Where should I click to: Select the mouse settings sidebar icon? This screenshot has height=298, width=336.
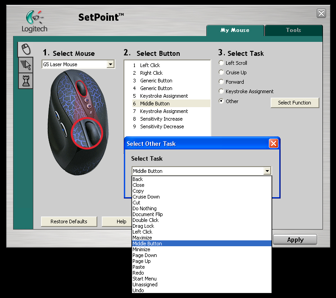pyautogui.click(x=26, y=49)
